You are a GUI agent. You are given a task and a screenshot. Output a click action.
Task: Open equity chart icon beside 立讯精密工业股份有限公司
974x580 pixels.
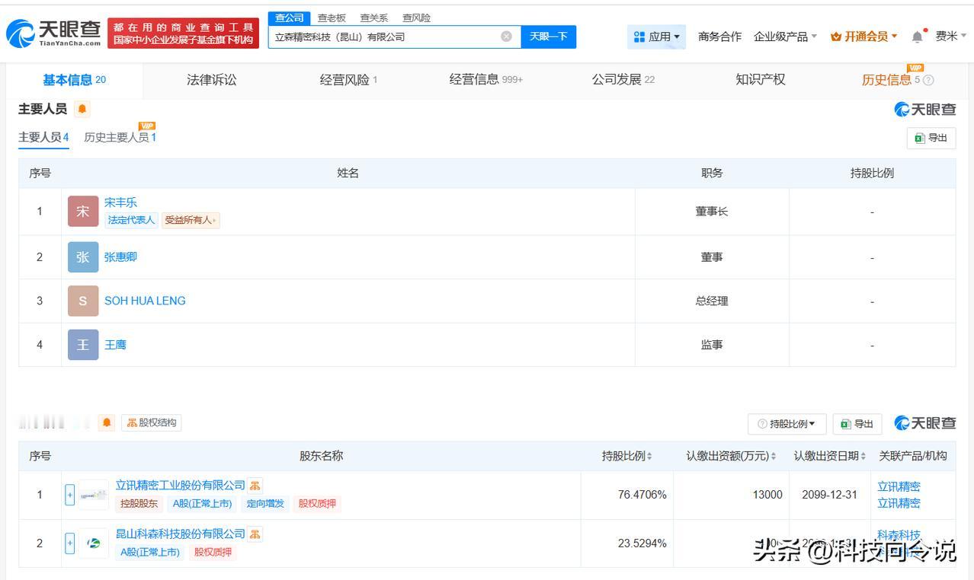(255, 486)
